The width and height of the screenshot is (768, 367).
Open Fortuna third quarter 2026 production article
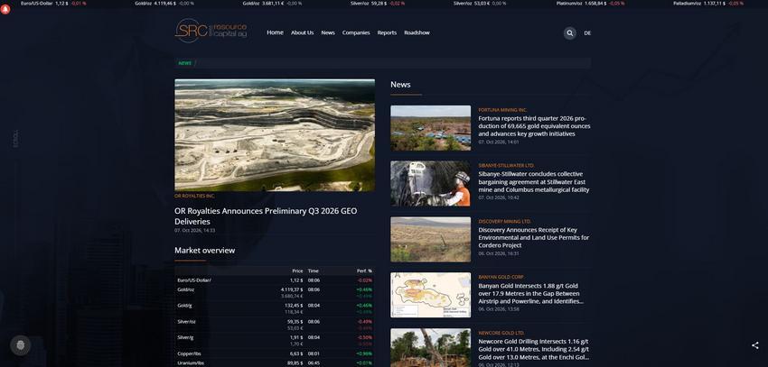coord(534,126)
